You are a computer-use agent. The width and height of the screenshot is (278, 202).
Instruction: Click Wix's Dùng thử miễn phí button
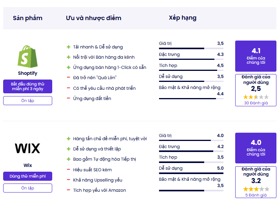tap(27, 176)
